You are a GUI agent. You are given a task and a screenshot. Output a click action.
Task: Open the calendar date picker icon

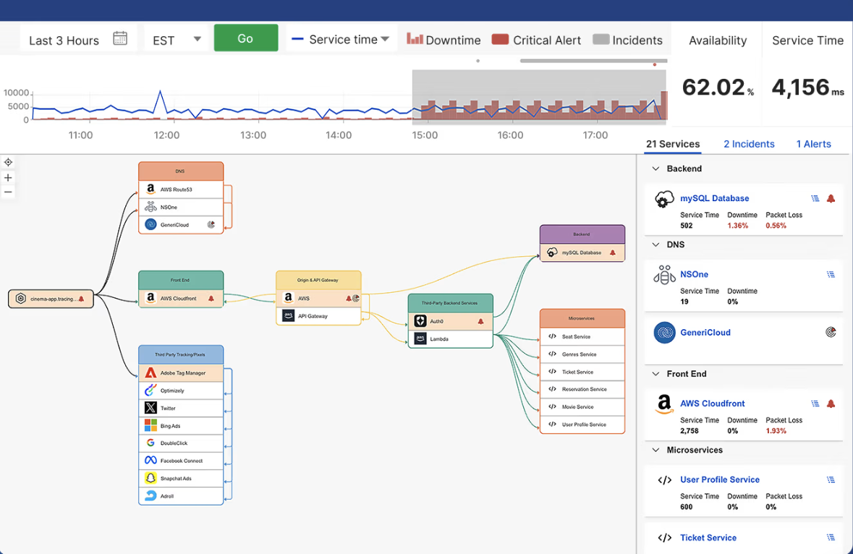[x=120, y=39]
